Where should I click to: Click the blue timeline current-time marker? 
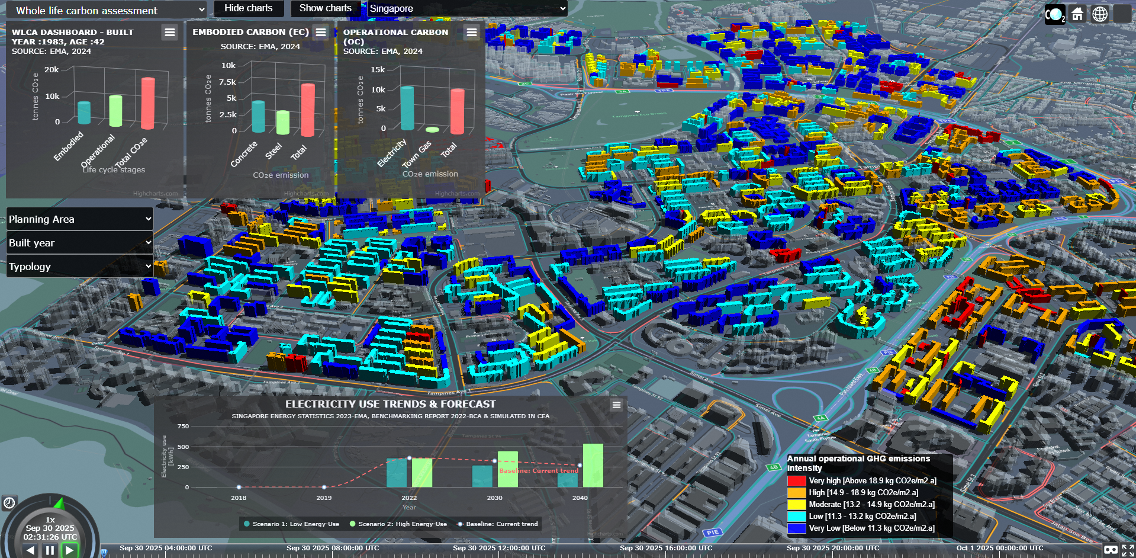[104, 552]
